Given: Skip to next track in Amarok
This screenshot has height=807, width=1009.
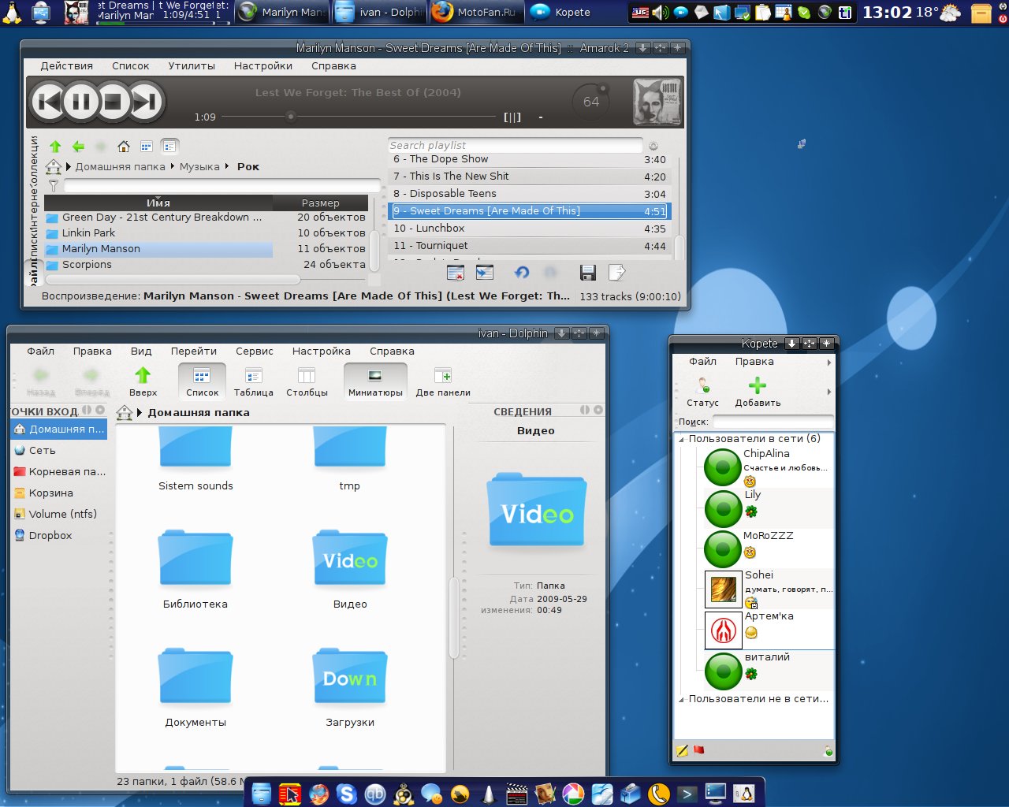Looking at the screenshot, I should pos(146,102).
